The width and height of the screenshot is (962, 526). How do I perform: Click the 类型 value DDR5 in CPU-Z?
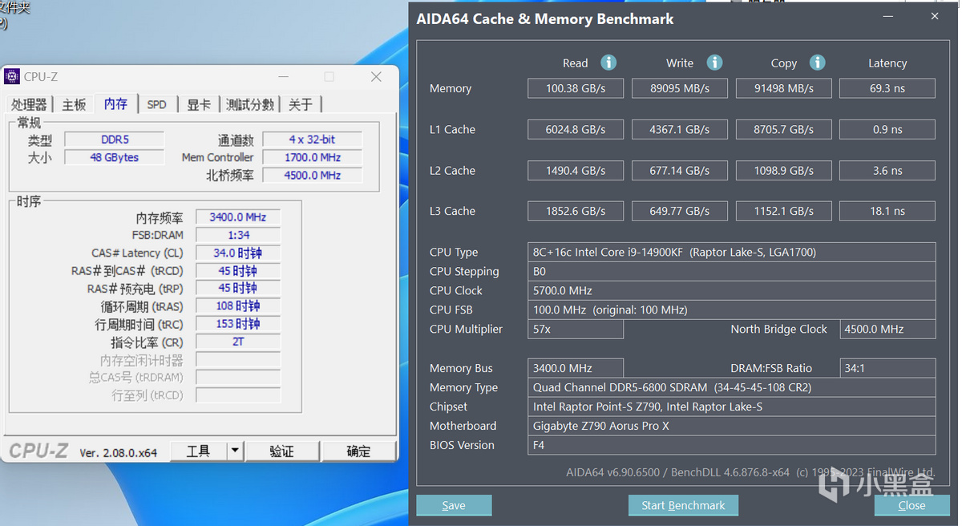click(114, 140)
